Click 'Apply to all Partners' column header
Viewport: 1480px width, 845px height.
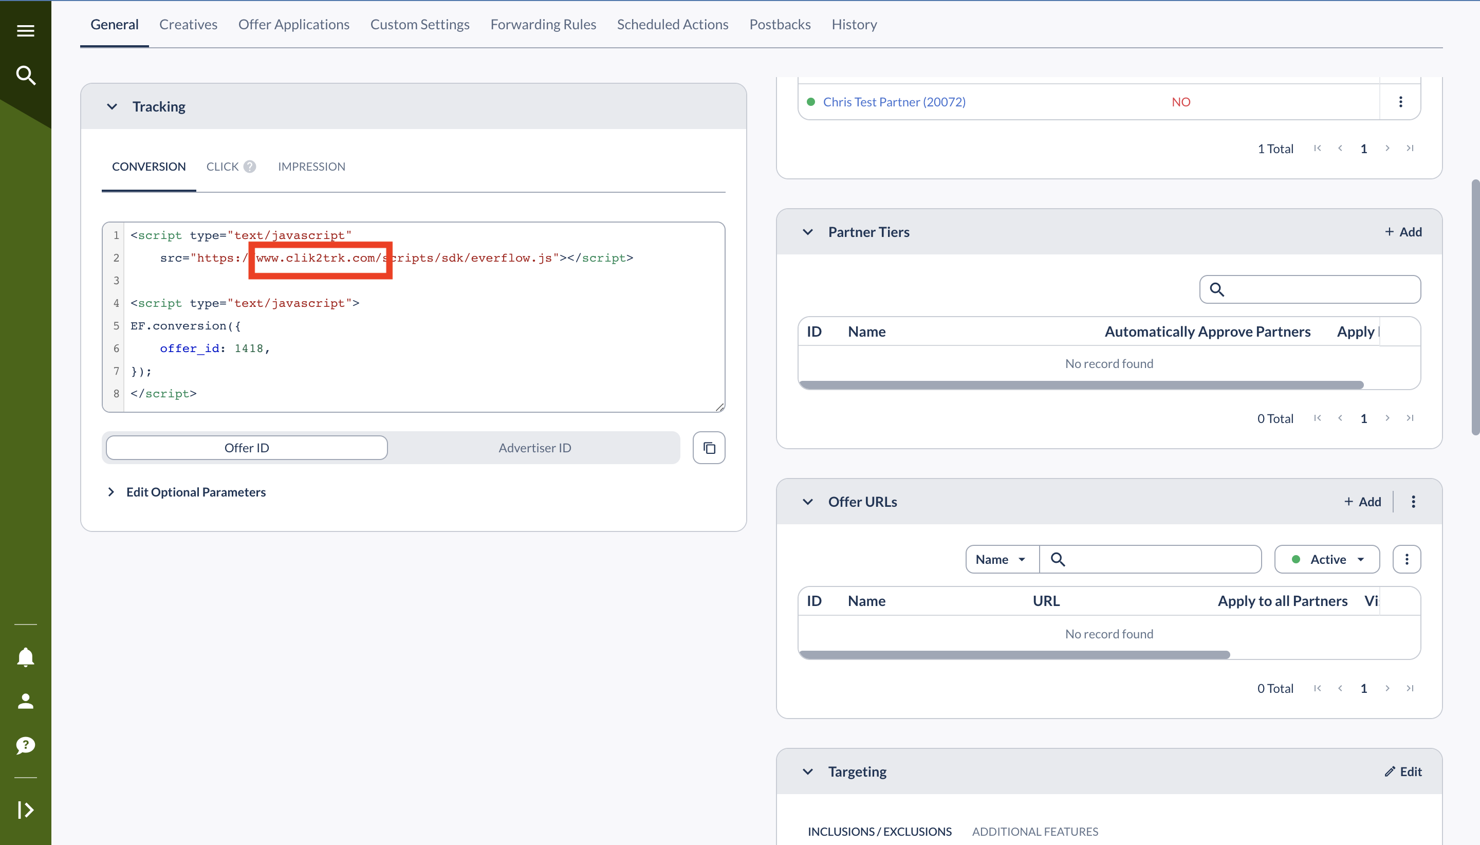coord(1282,601)
